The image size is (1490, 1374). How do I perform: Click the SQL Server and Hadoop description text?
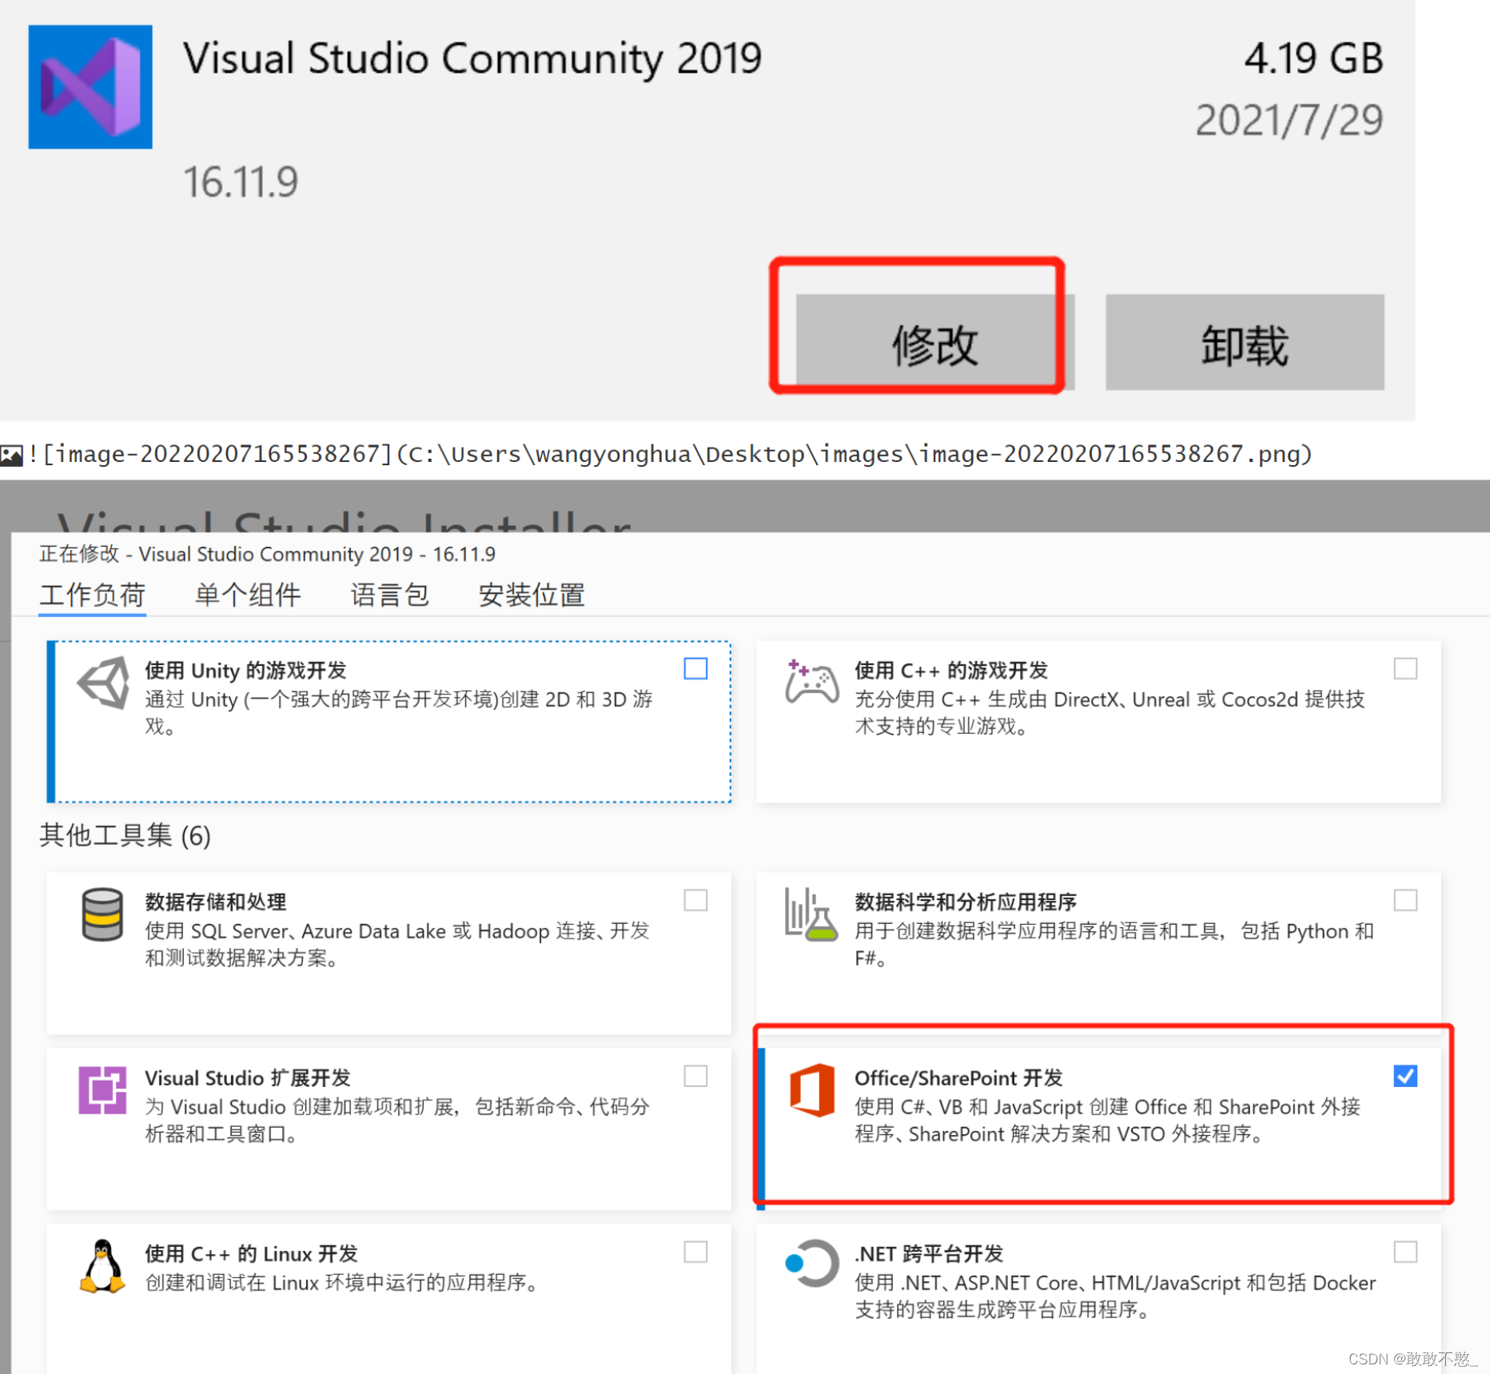click(x=397, y=945)
